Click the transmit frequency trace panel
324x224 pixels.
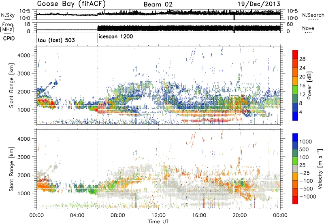pyautogui.click(x=158, y=28)
